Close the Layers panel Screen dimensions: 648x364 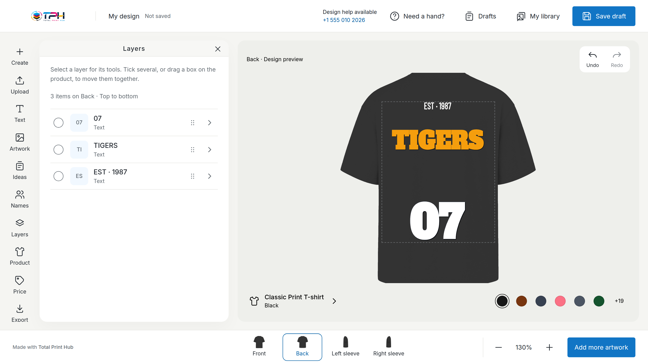click(x=218, y=49)
